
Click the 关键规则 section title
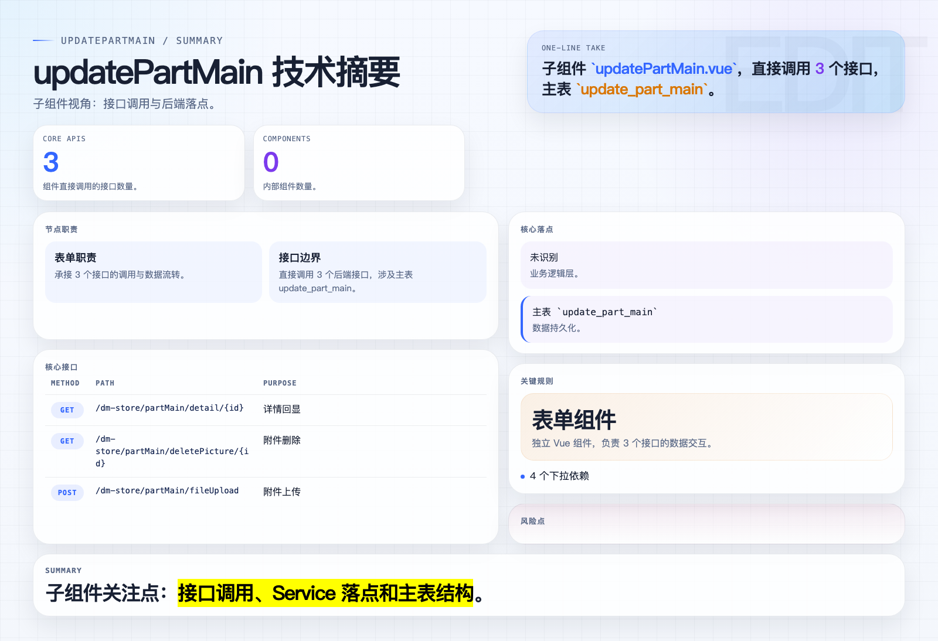[537, 381]
